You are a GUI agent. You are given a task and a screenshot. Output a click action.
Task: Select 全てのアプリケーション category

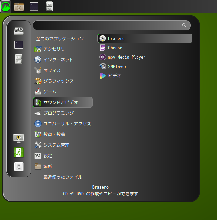tap(60, 39)
